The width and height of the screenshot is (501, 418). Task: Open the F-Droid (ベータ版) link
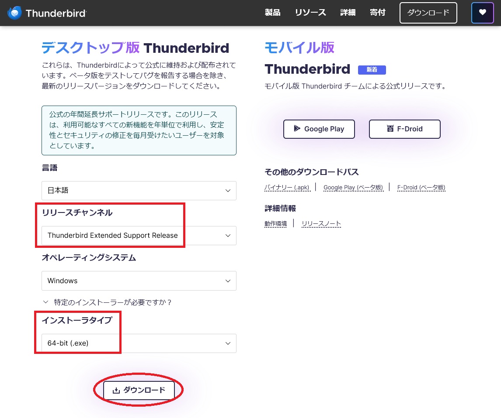click(x=421, y=188)
